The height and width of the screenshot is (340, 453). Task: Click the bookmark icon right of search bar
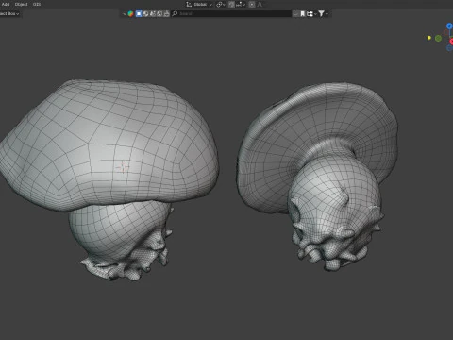tap(302, 13)
